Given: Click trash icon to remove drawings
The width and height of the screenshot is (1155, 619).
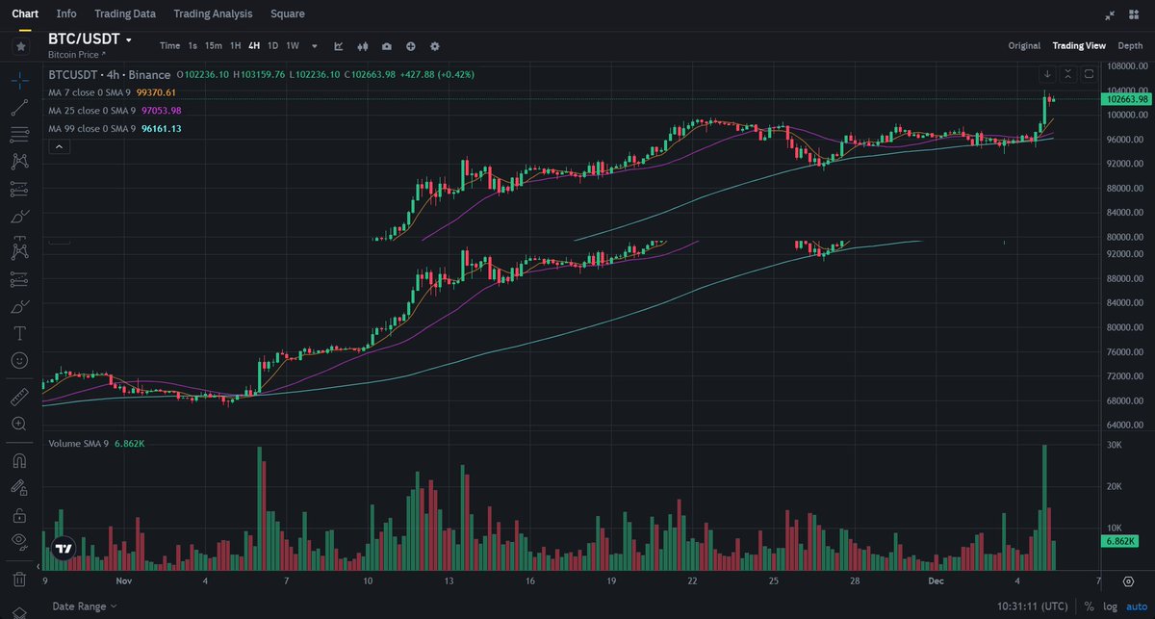Looking at the screenshot, I should [x=19, y=580].
